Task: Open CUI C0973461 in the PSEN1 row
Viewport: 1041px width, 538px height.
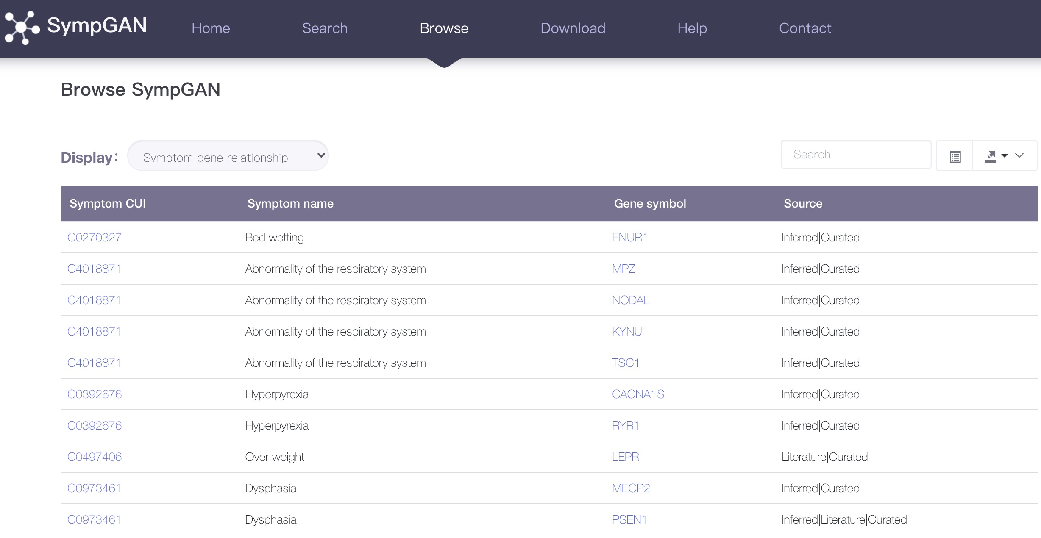Action: point(94,520)
